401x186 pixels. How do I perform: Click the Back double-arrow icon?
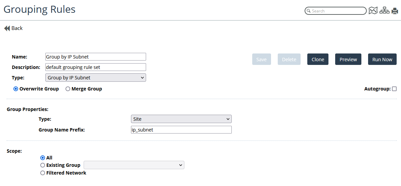pyautogui.click(x=7, y=28)
